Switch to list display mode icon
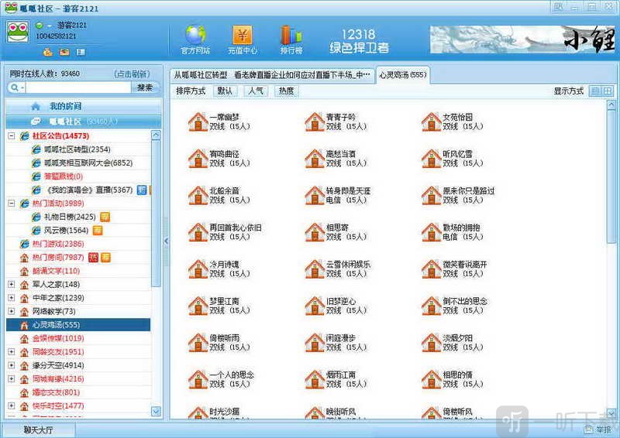The image size is (620, 438). tap(594, 91)
